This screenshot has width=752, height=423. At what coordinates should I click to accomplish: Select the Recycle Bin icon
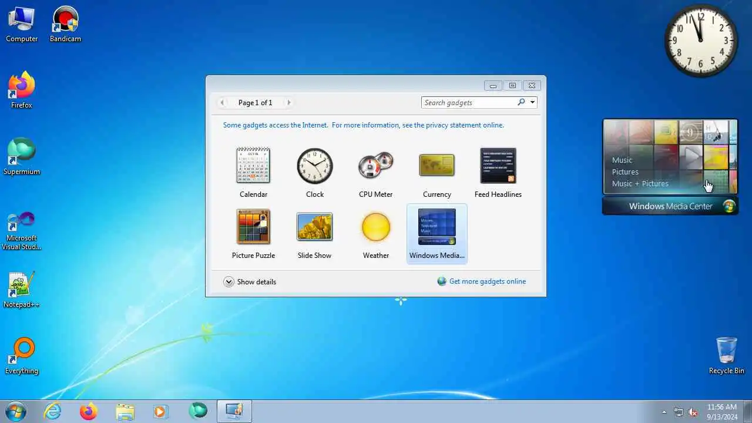727,355
